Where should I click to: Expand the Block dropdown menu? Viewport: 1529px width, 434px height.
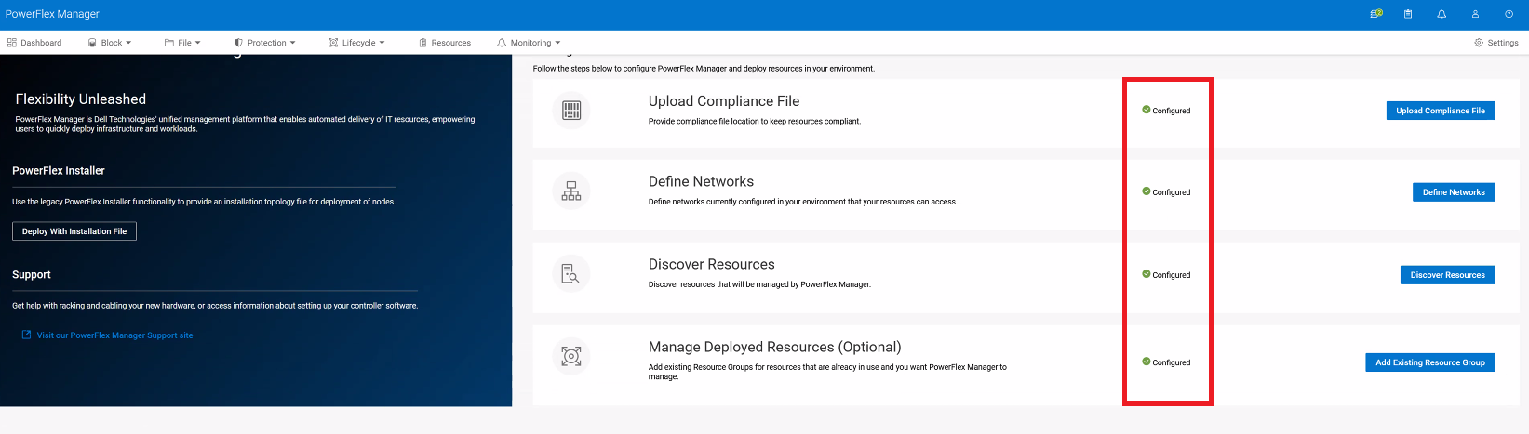110,43
